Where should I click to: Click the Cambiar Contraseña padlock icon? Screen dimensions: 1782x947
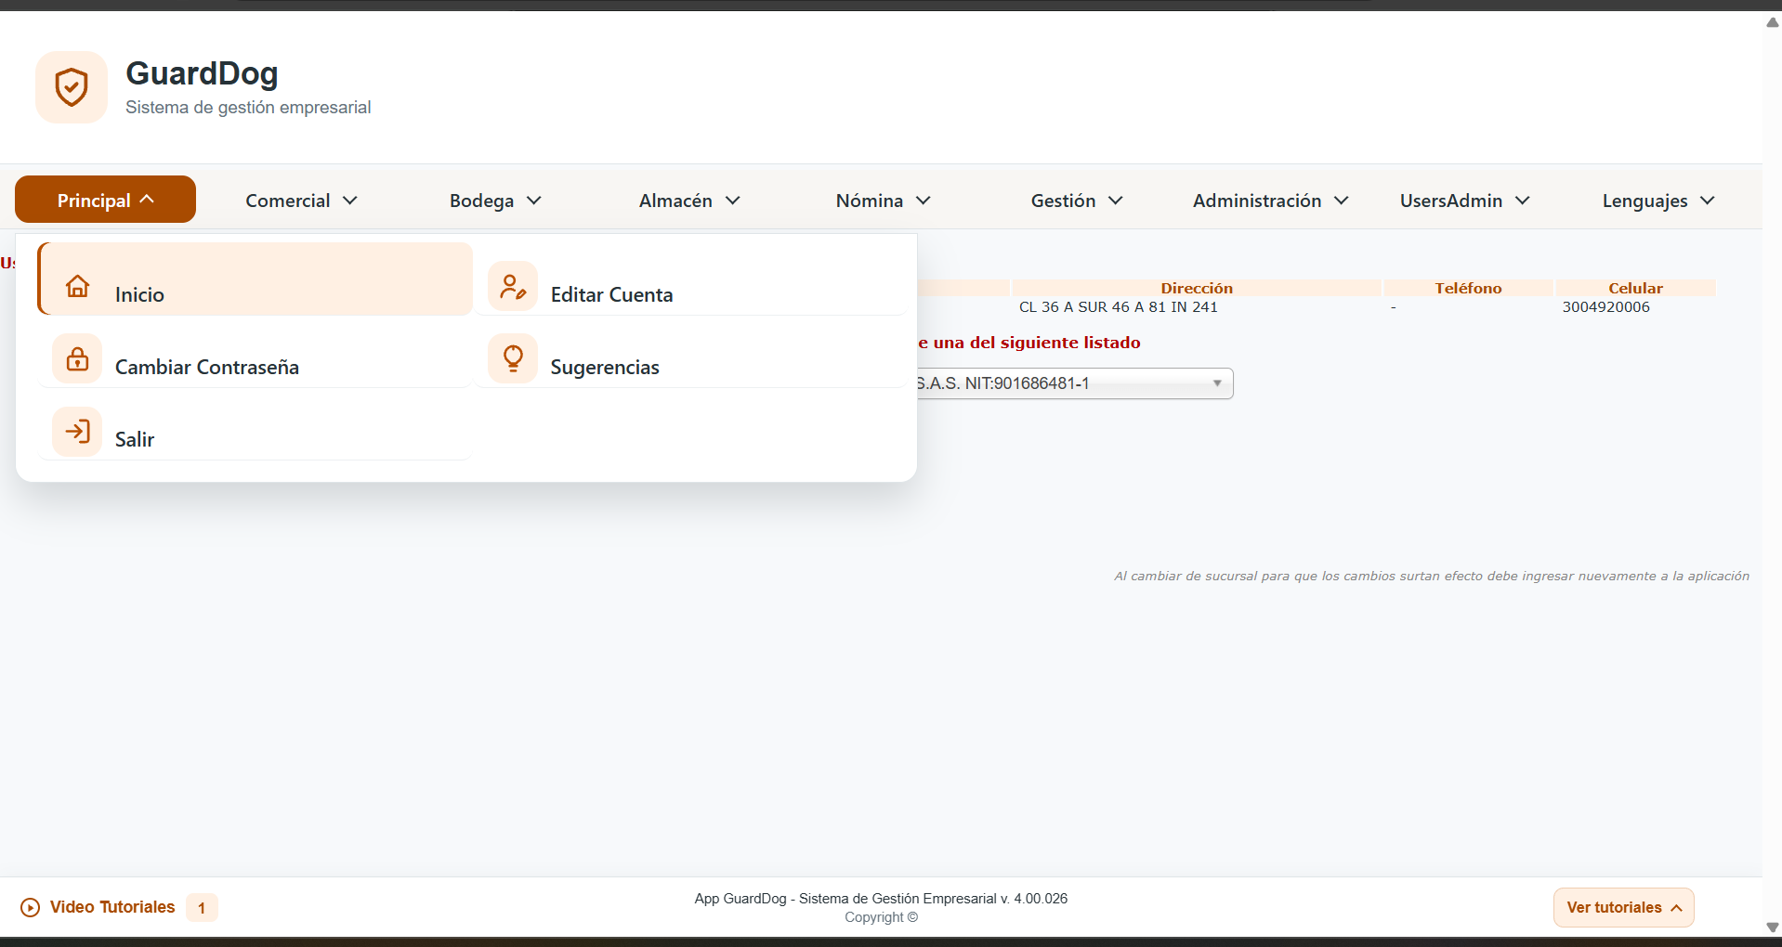pos(78,358)
